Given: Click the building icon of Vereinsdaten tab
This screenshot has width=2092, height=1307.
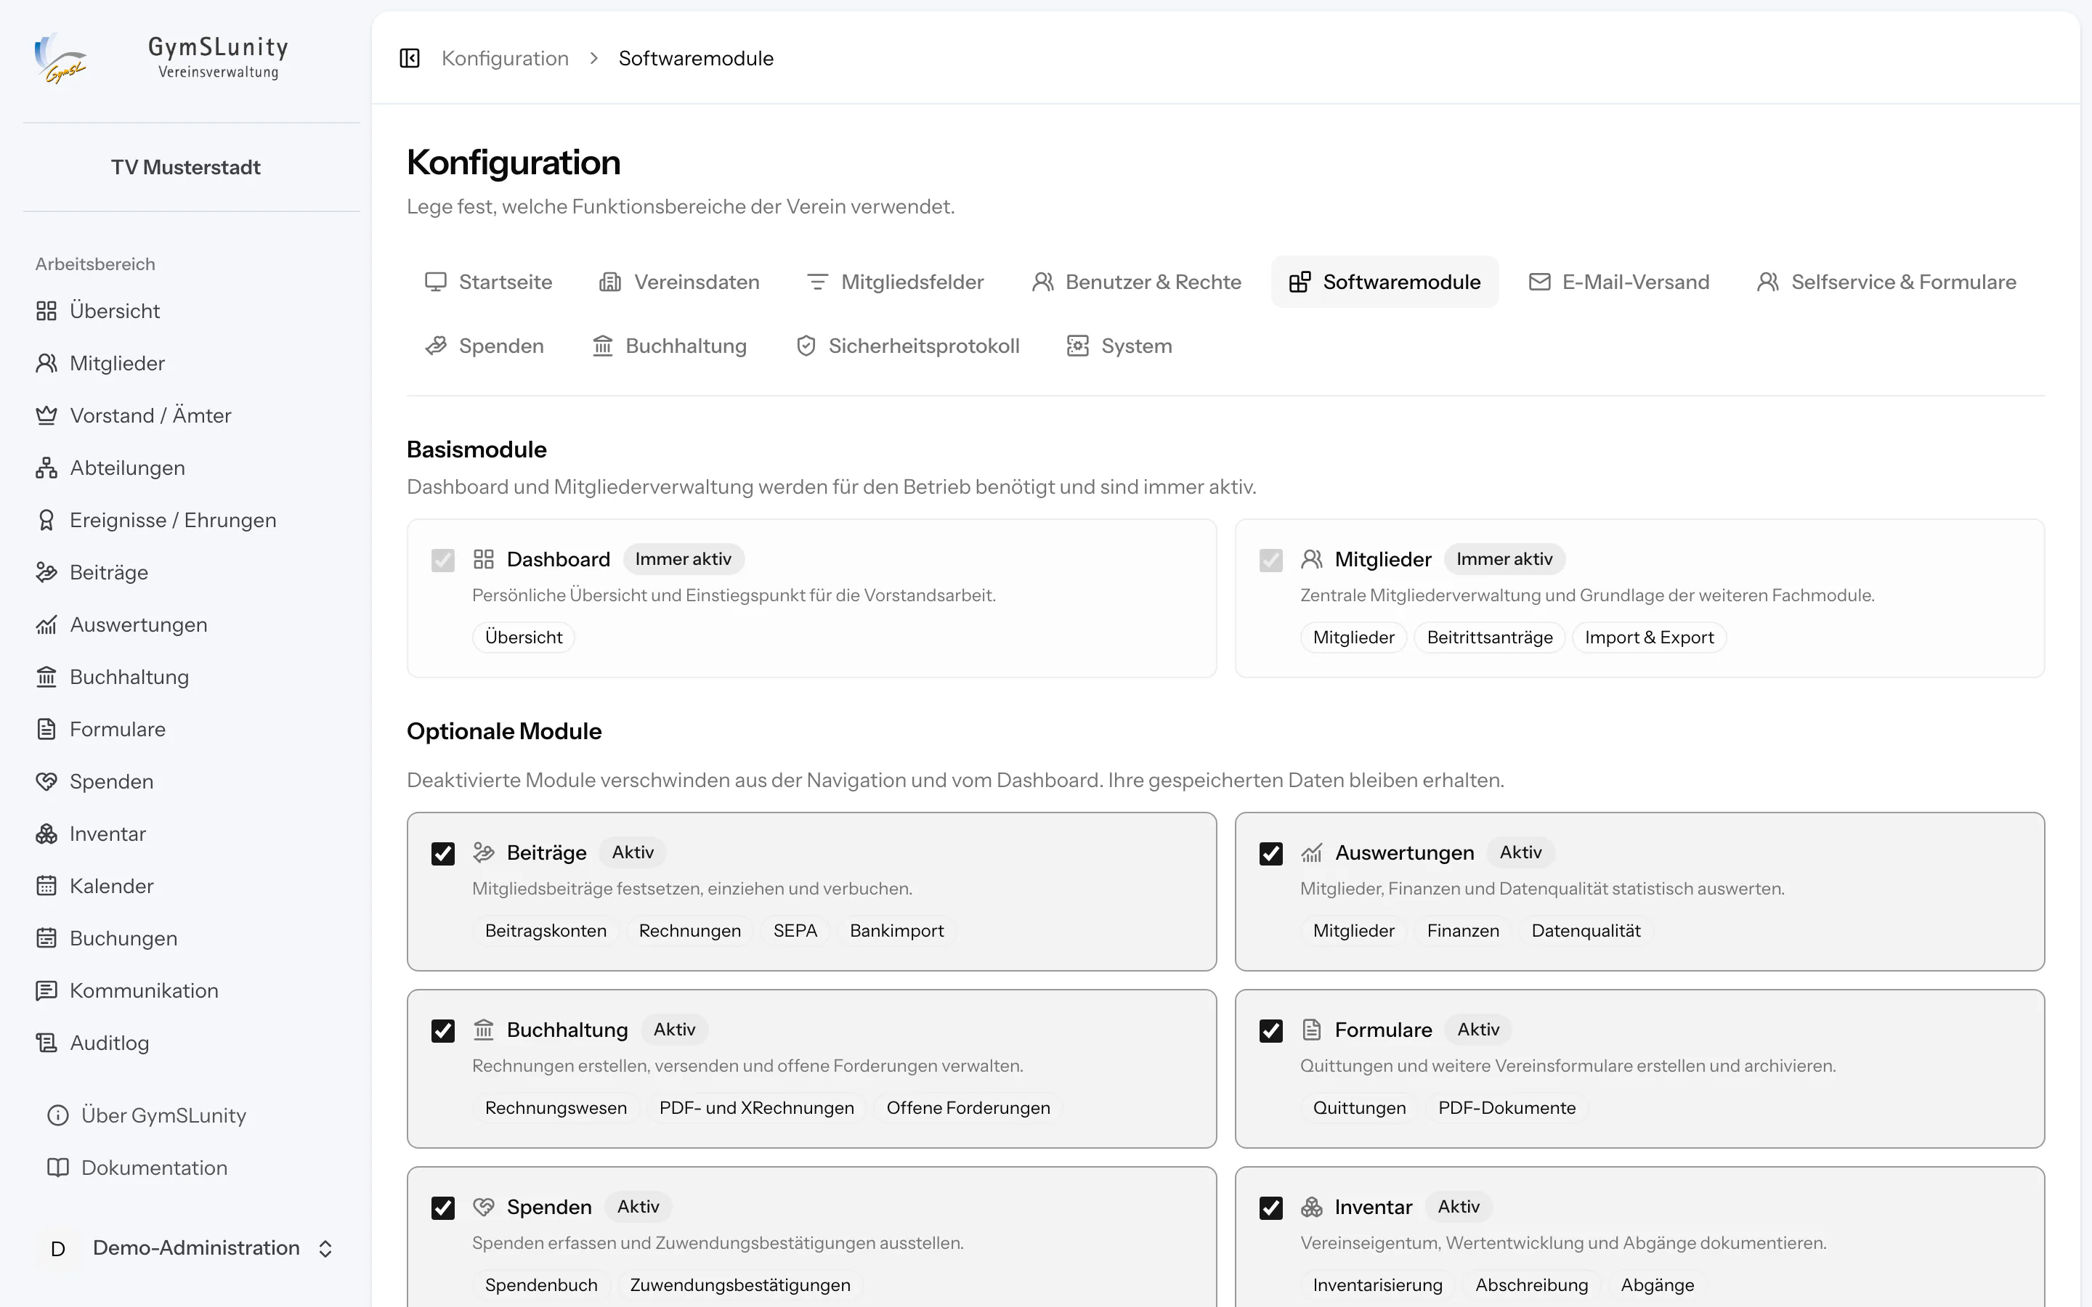Looking at the screenshot, I should [x=610, y=282].
